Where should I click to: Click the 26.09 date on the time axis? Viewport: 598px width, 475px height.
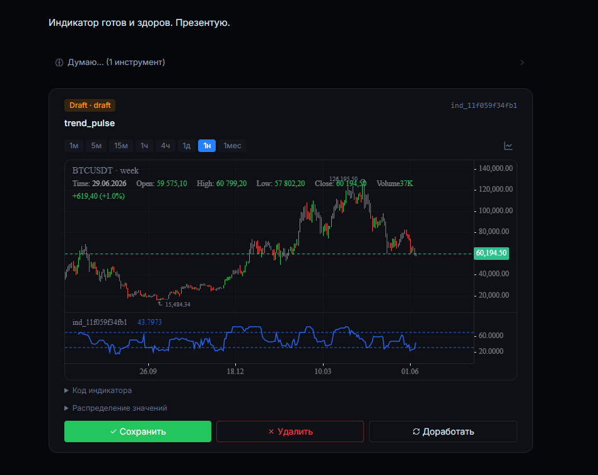[148, 371]
